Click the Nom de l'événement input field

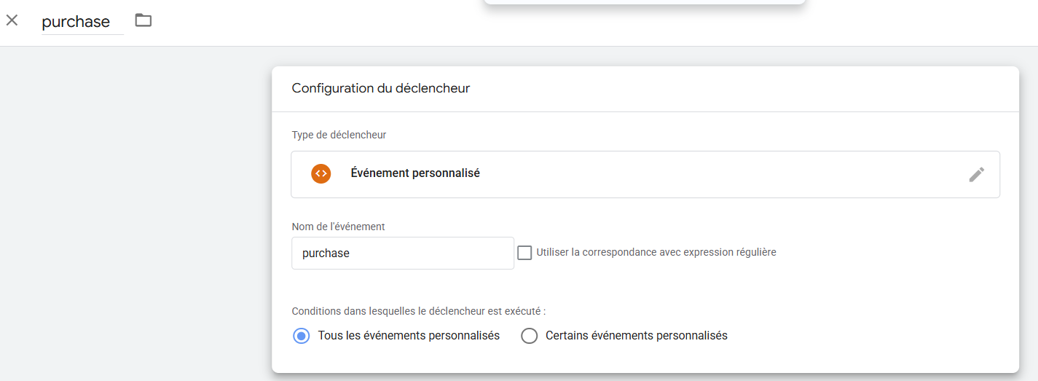click(402, 254)
